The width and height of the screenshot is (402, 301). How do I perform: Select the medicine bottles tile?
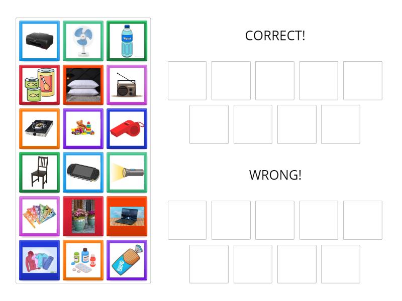pyautogui.click(x=83, y=260)
